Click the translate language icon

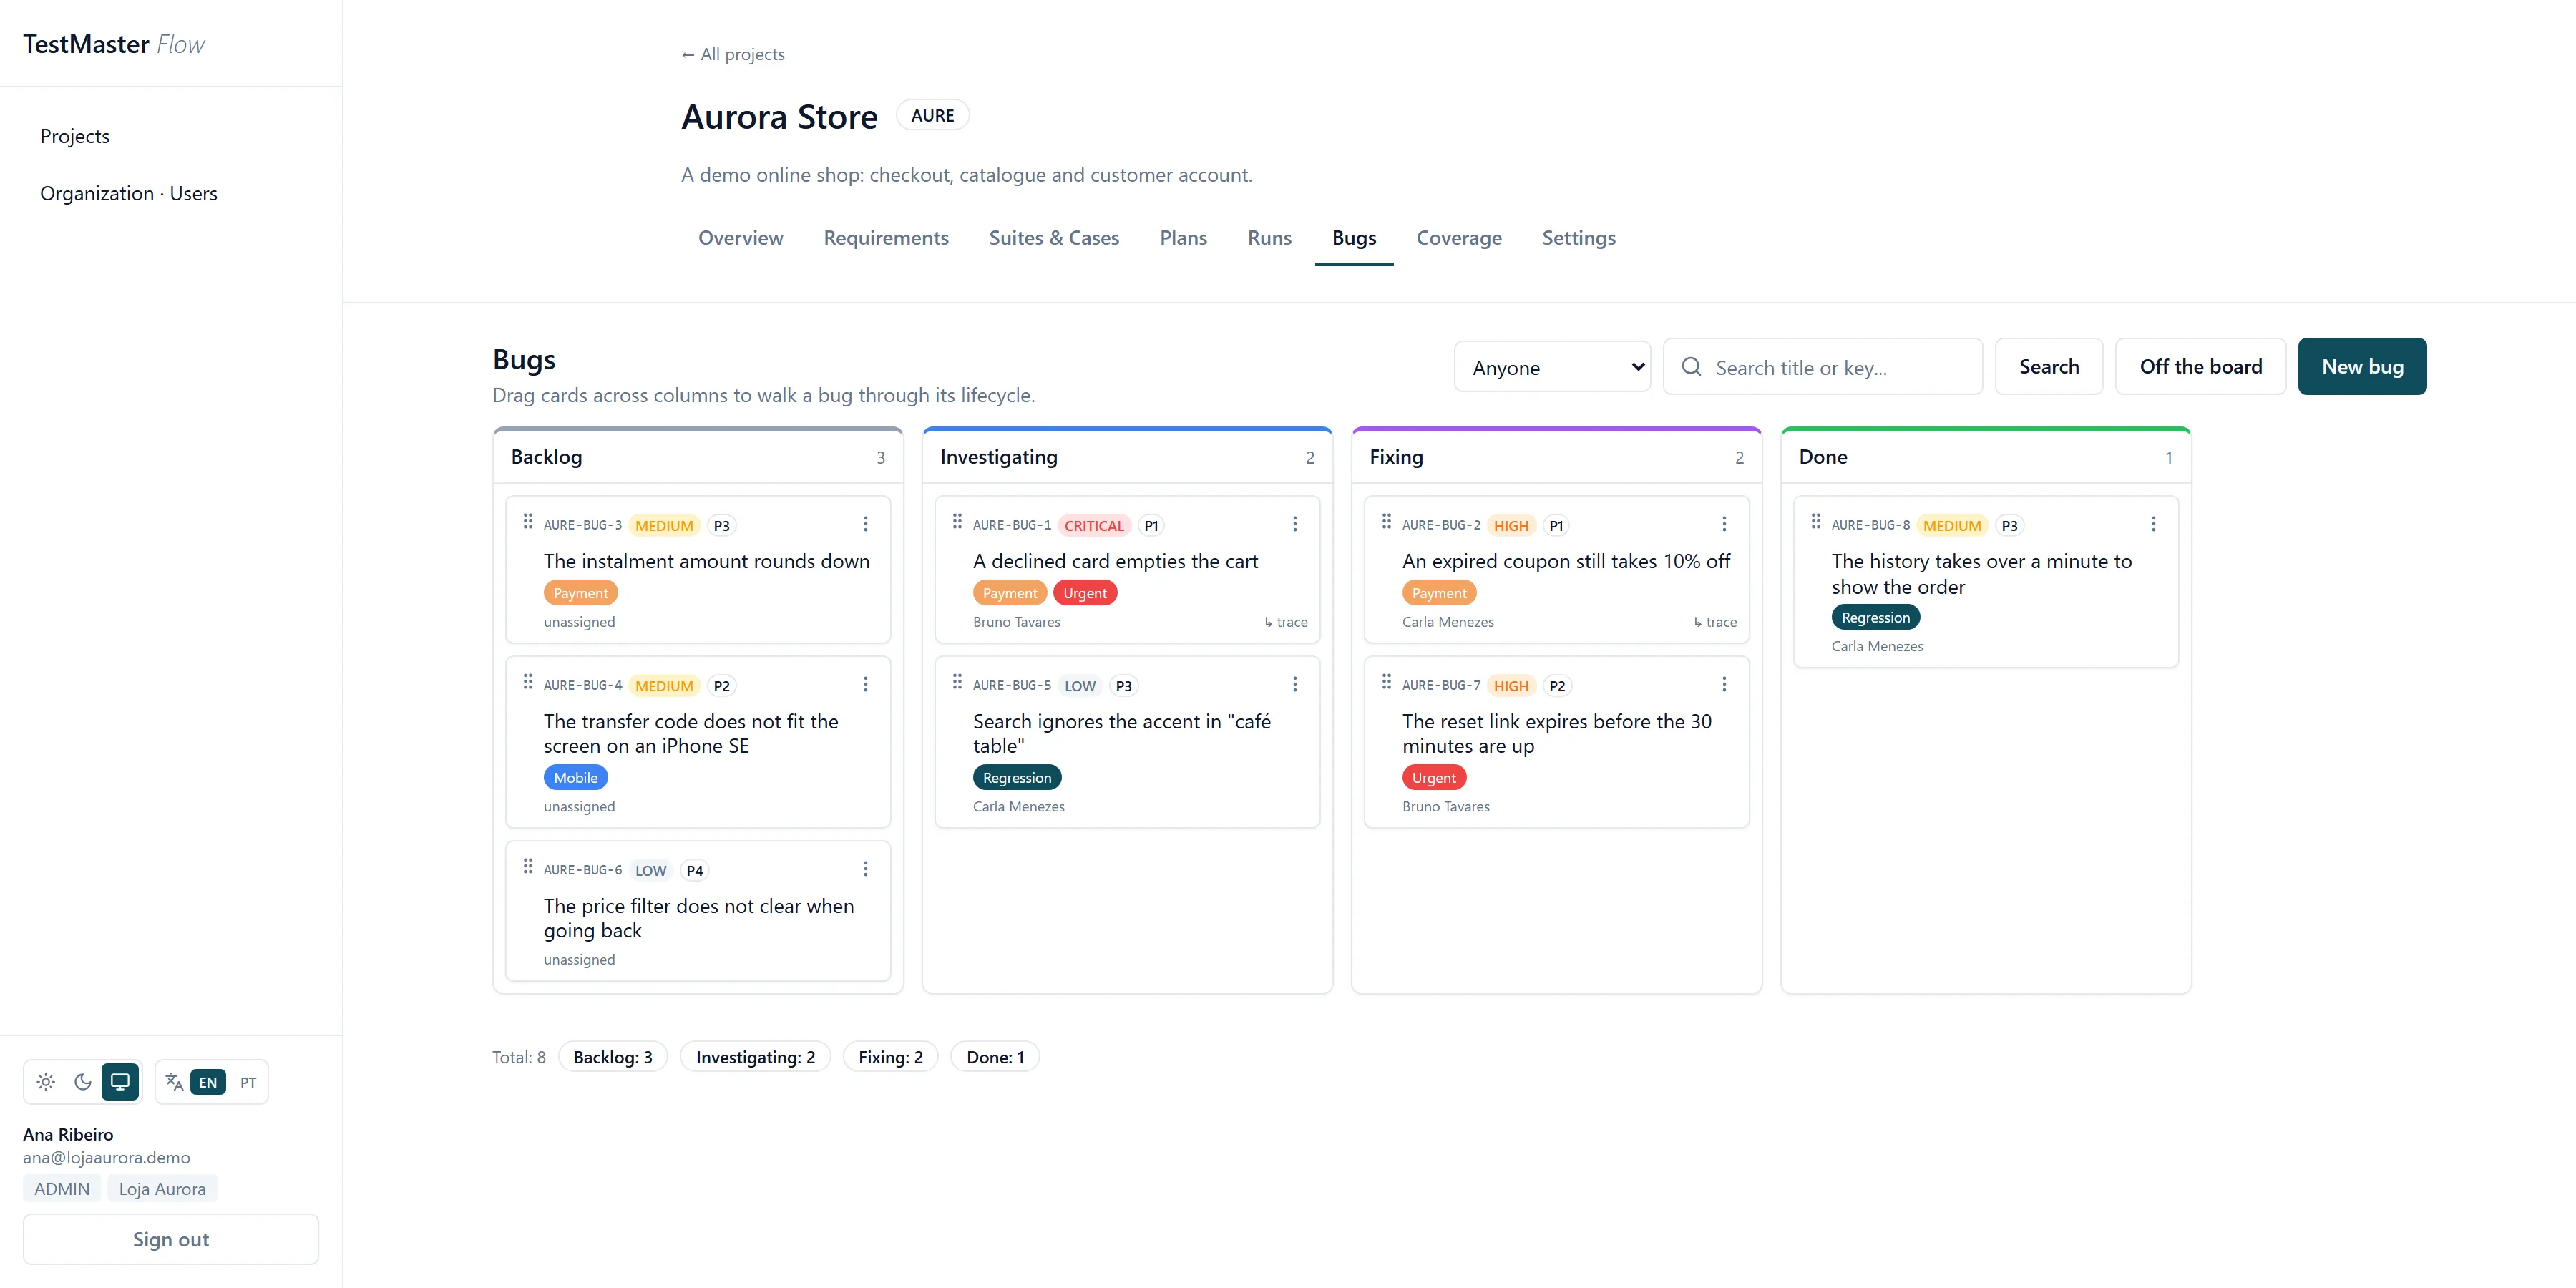pos(174,1082)
